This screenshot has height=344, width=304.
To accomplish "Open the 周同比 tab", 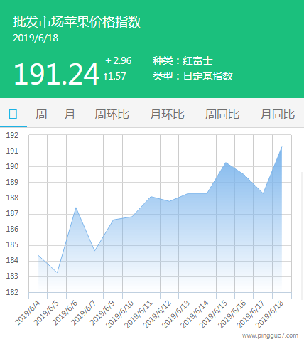I will (x=222, y=114).
